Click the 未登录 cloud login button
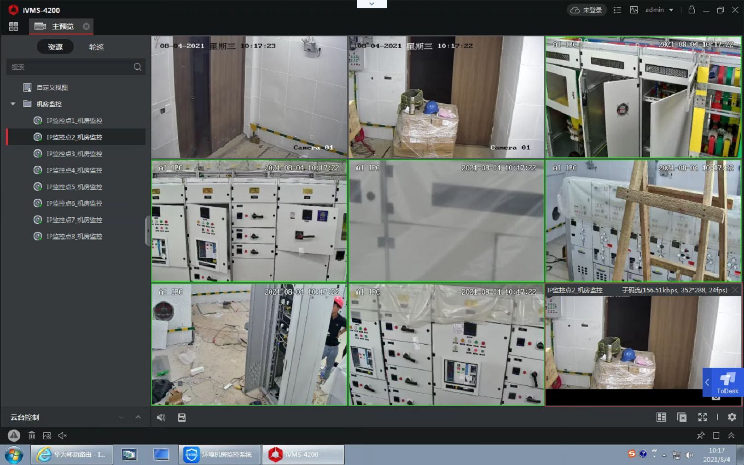 click(587, 10)
